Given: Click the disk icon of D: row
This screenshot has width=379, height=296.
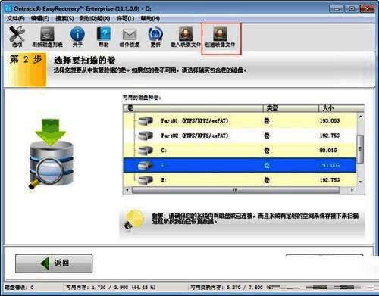Looking at the screenshot, I should pos(146,165).
